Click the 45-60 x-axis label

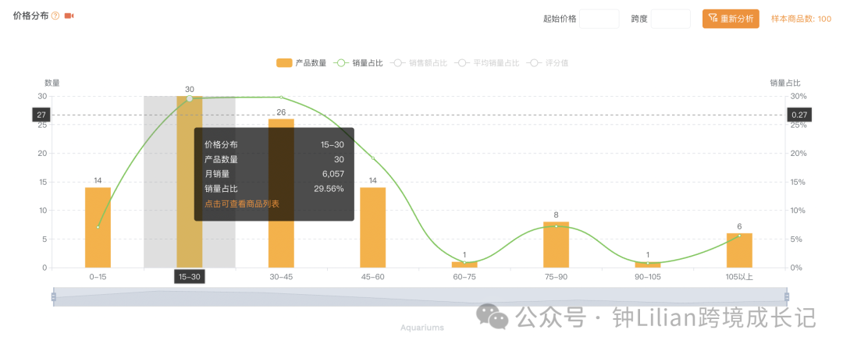tap(372, 277)
